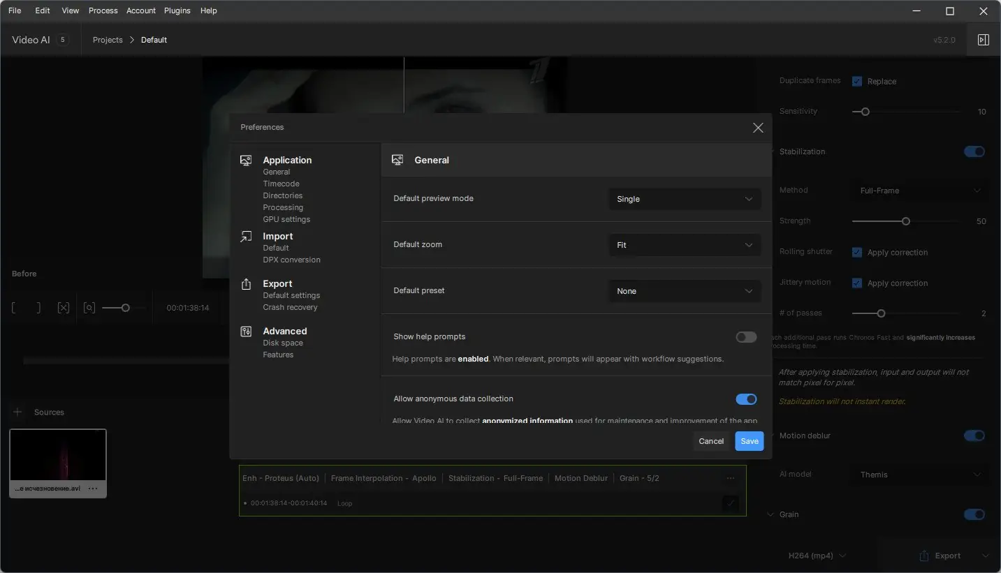Turn off the Stabilization toggle
1001x573 pixels.
974,151
